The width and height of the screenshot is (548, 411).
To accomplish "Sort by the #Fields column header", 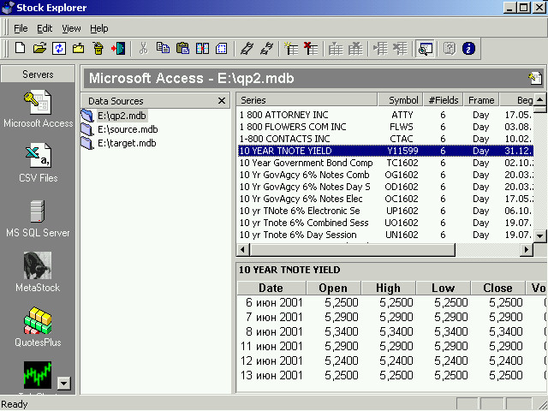I will 444,100.
